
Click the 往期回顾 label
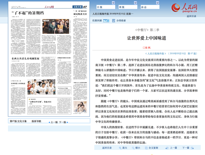pos(97,20)
